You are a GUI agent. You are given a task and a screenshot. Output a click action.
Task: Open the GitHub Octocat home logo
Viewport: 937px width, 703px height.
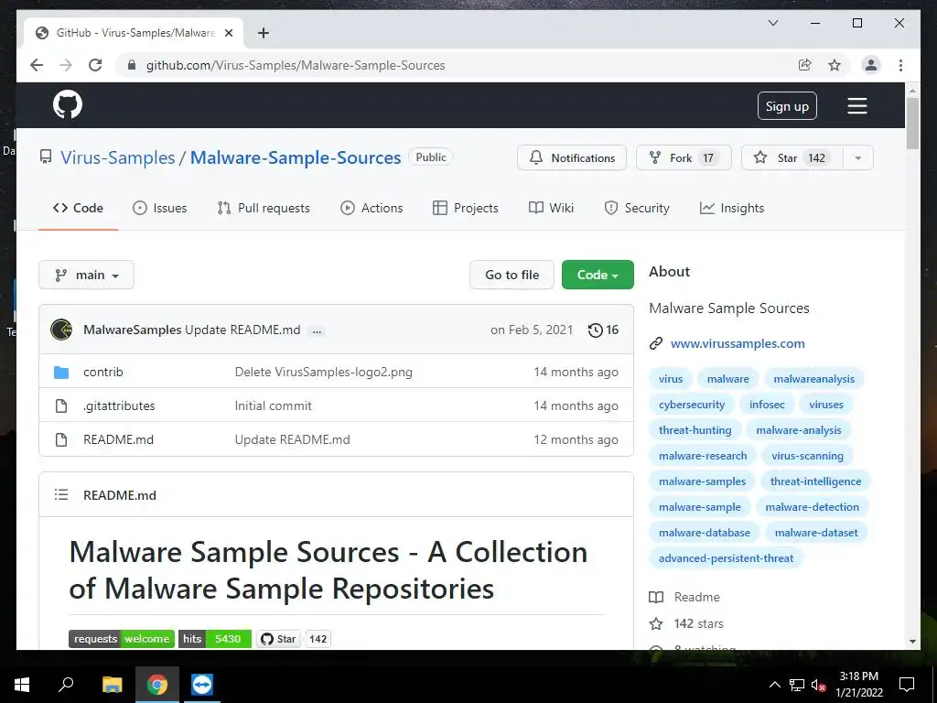[x=68, y=105]
